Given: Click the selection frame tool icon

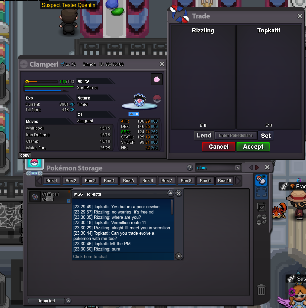Looking at the screenshot, I should (x=261, y=193).
